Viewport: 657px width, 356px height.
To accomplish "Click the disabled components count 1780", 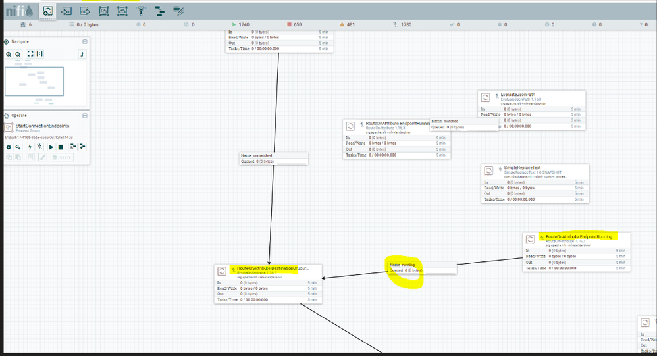I will coord(403,25).
